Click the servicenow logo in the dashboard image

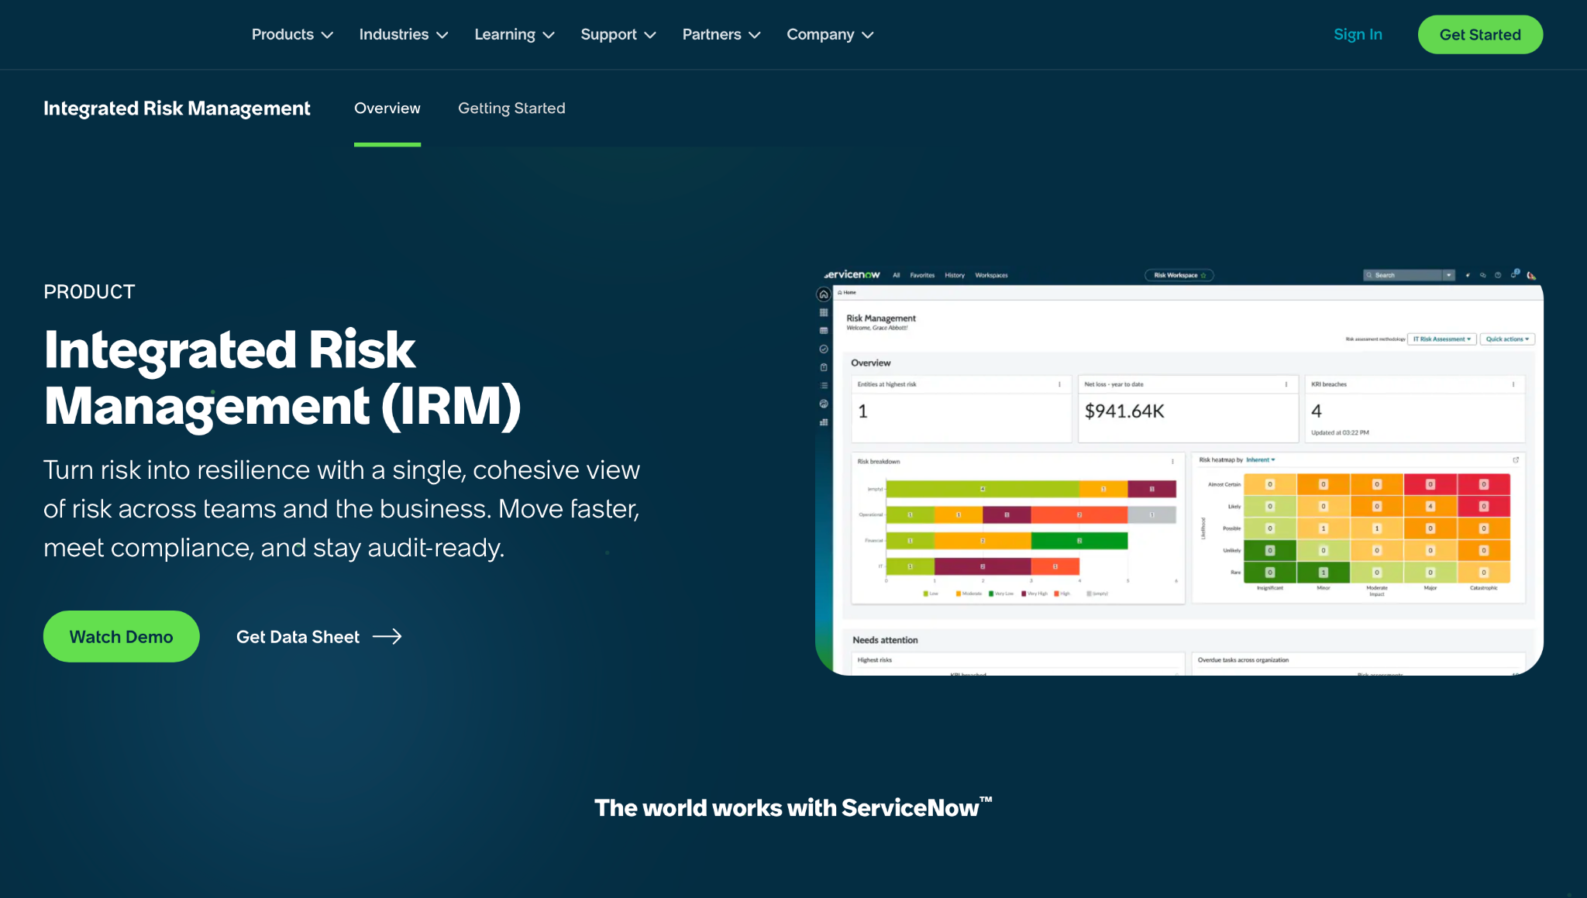852,275
